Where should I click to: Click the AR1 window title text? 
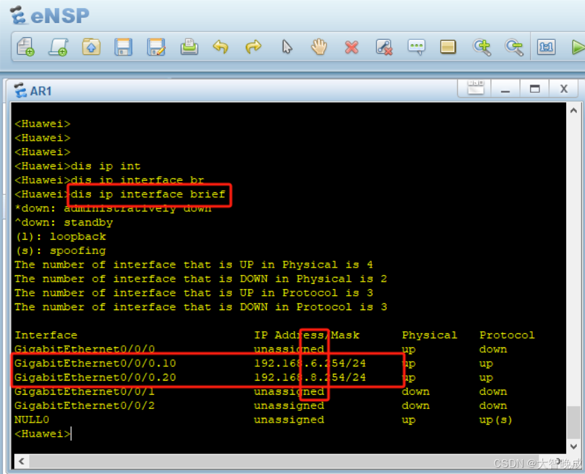click(41, 91)
